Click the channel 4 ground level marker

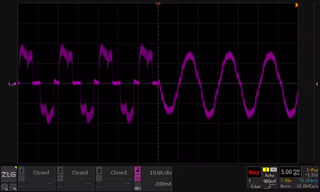coord(12,84)
